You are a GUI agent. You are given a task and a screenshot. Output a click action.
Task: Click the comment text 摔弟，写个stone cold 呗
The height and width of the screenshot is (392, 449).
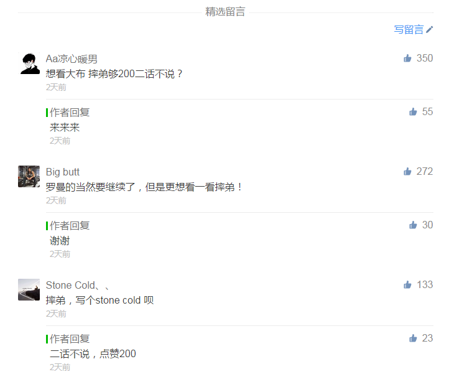(x=100, y=301)
